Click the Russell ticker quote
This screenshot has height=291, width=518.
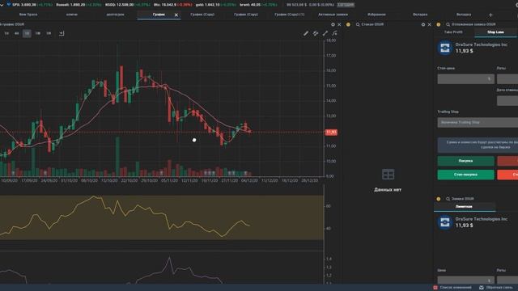[x=79, y=5]
